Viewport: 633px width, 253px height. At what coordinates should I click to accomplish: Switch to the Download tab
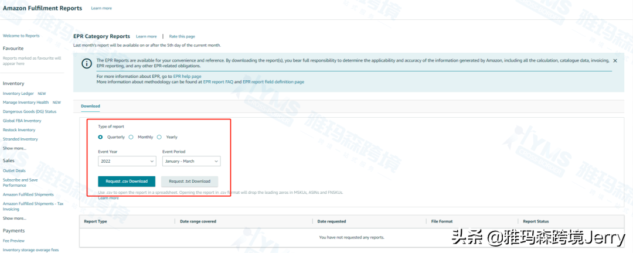pyautogui.click(x=90, y=106)
